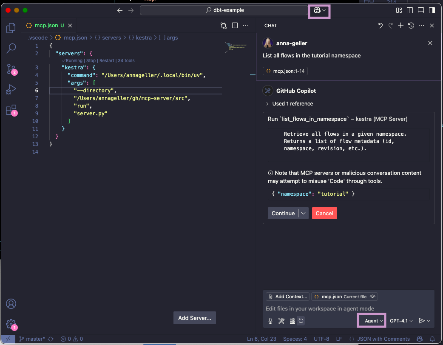Open Run and Debug view

click(11, 89)
